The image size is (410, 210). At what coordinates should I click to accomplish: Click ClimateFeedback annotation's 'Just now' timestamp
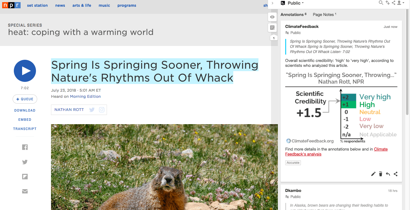[390, 27]
